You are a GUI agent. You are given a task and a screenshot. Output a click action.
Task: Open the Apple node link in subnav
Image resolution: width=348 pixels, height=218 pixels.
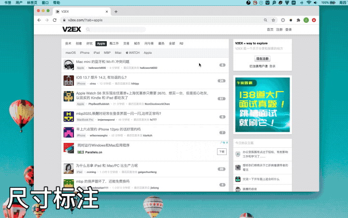click(x=147, y=53)
